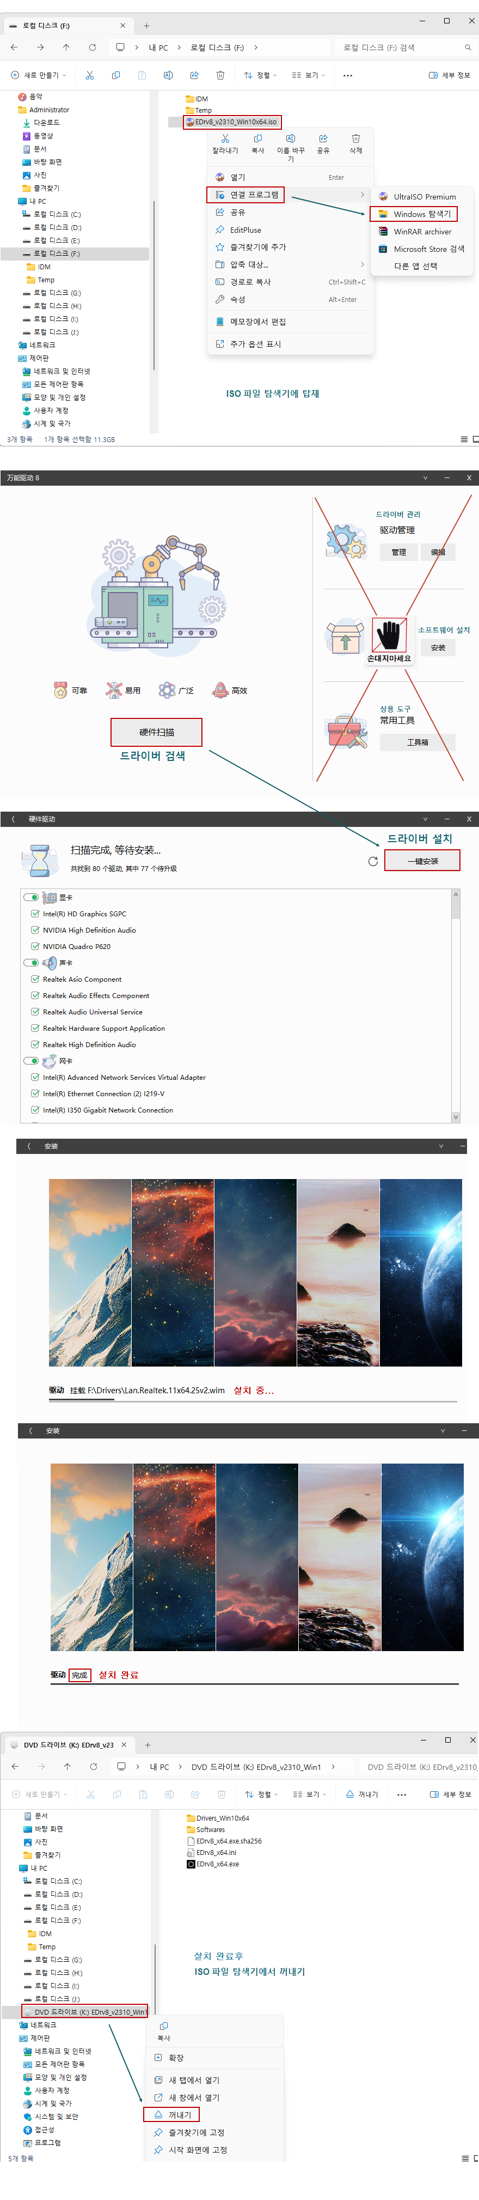The height and width of the screenshot is (2200, 479).
Task: Click the 꺼내기 eject button in bottom Explorer toolbar
Action: pyautogui.click(x=362, y=1794)
